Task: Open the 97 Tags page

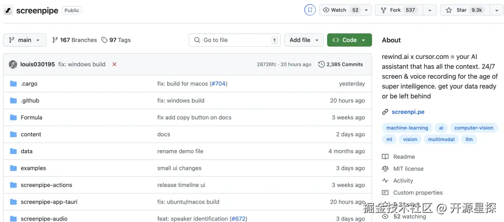Action: click(116, 40)
